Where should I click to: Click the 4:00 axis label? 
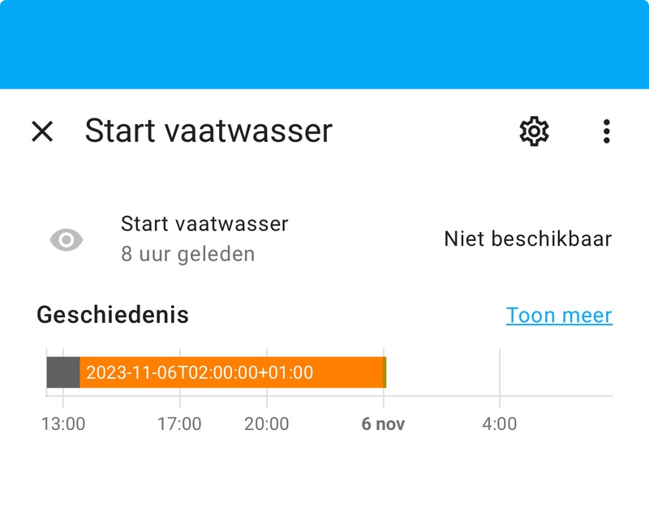(500, 424)
